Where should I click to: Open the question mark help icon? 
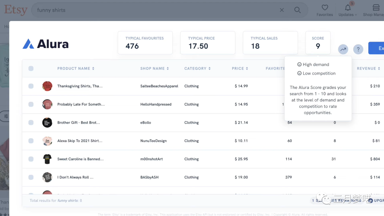[x=358, y=49]
